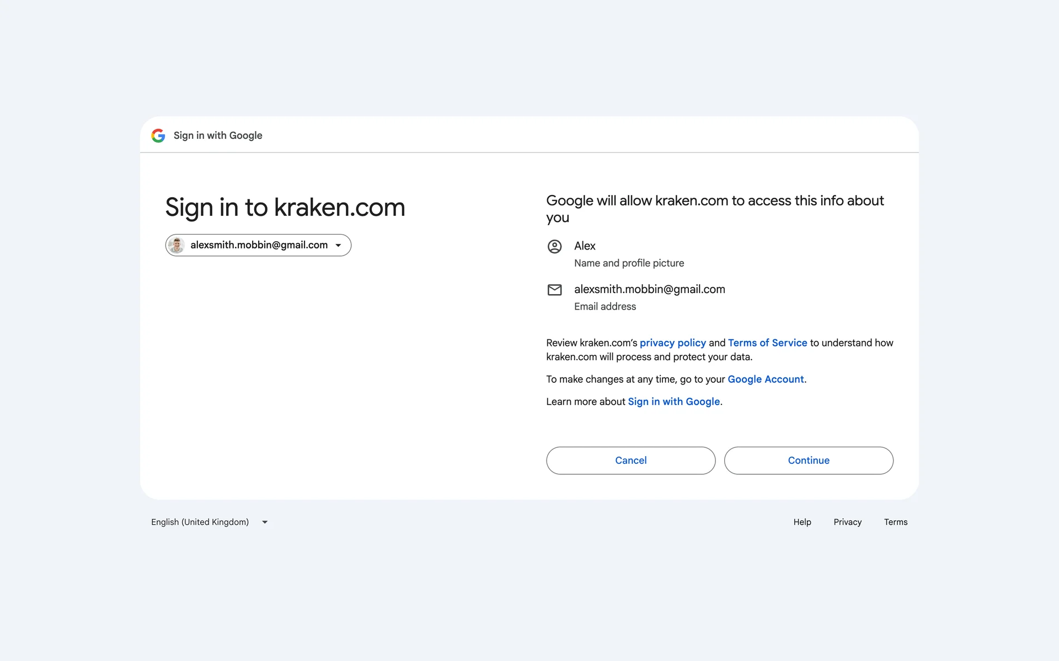The height and width of the screenshot is (661, 1059).
Task: Click the email address entry in info list
Action: click(x=649, y=297)
